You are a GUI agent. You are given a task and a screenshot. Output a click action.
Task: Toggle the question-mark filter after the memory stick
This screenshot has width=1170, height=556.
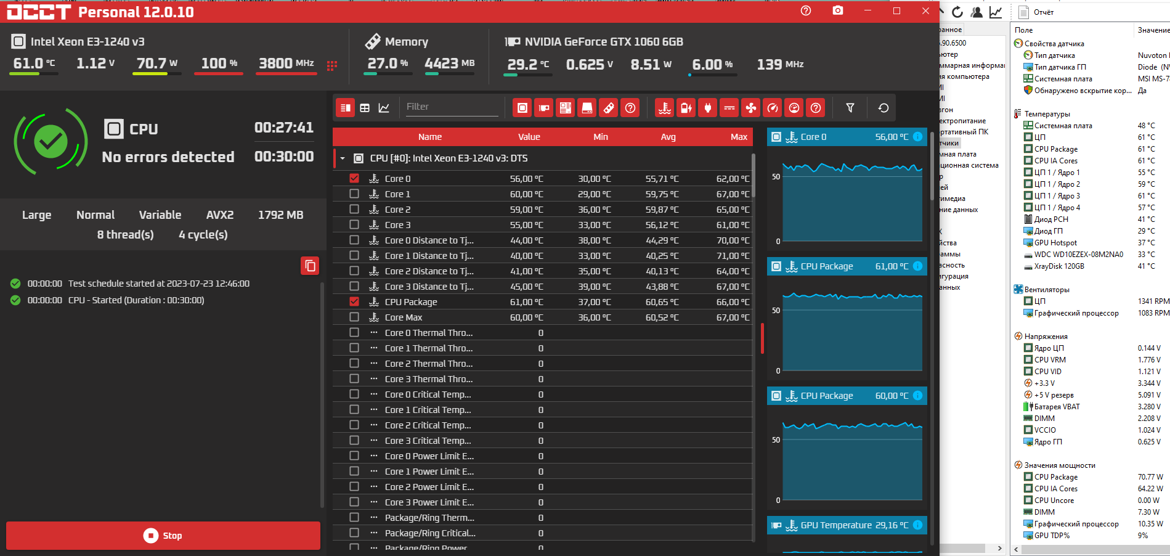[x=630, y=108]
